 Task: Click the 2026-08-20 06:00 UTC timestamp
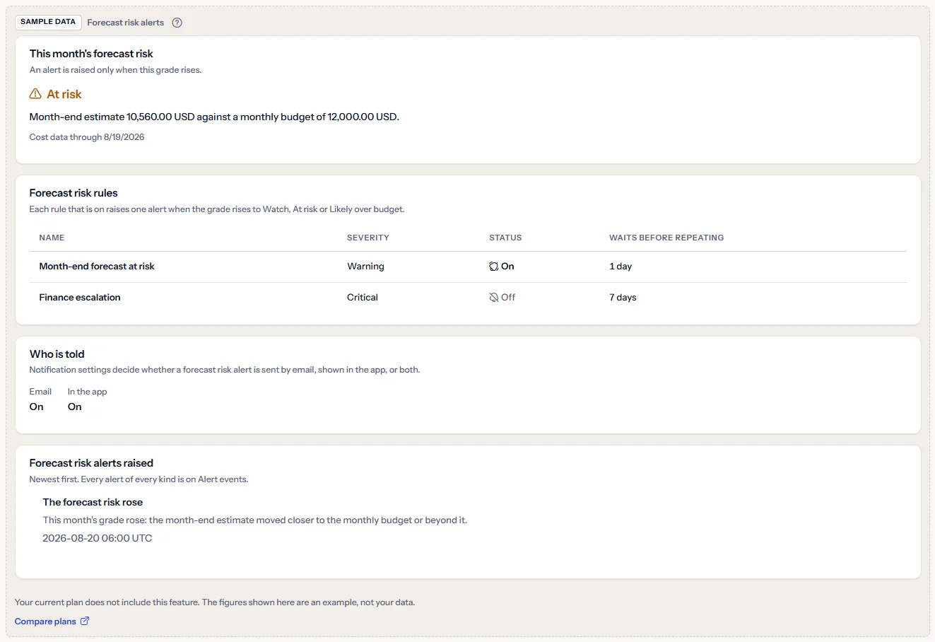click(x=98, y=538)
